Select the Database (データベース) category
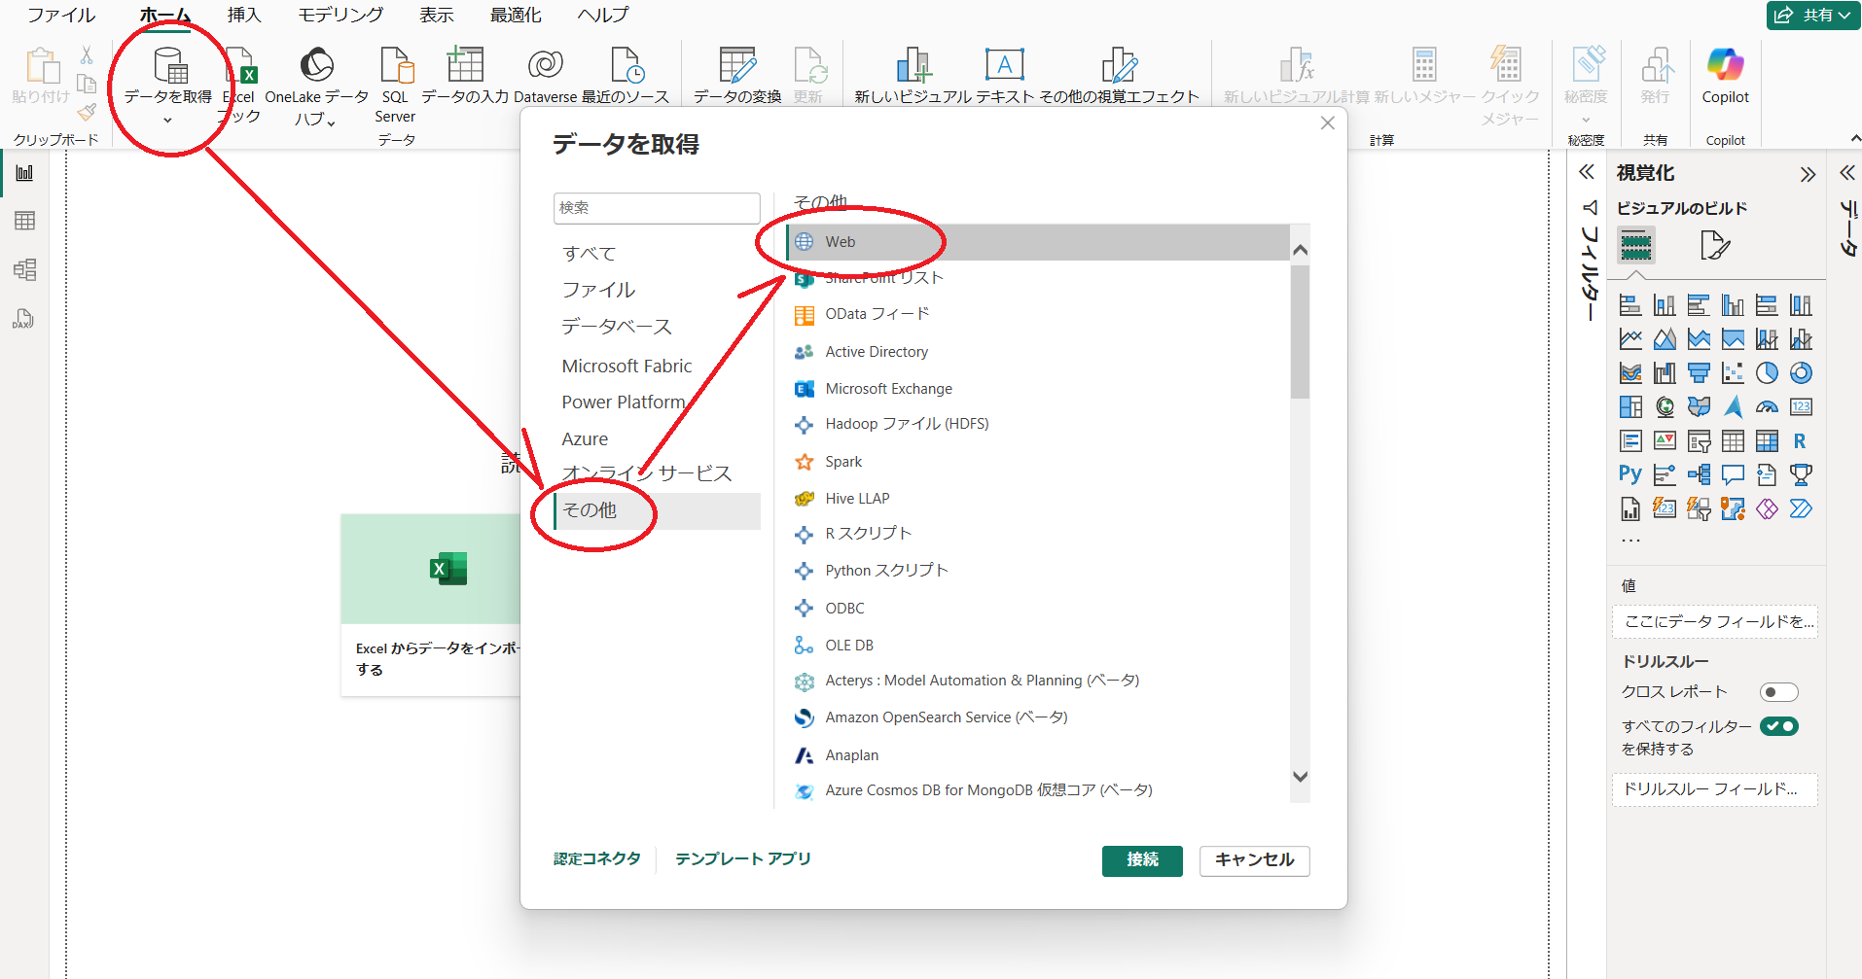Screen dimensions: 1862x979 [617, 327]
